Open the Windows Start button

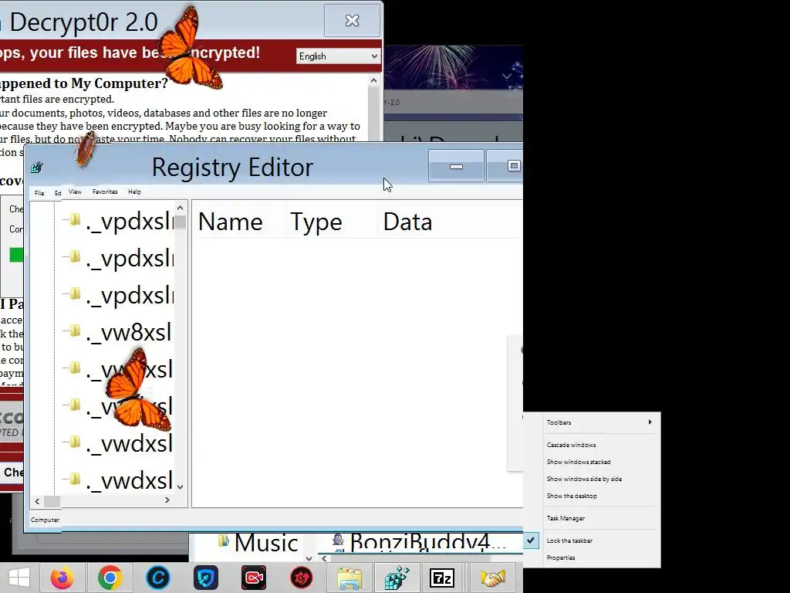pos(19,578)
